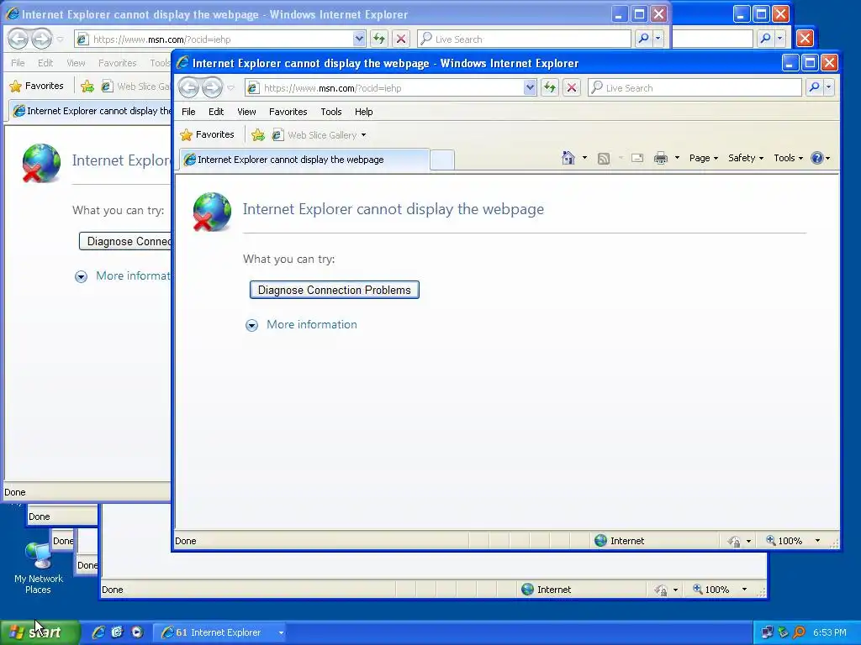Screen dimensions: 861x645
Task: Click Favorites button in back-left window
Action: pos(37,86)
